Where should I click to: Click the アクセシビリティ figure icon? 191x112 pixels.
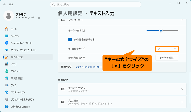pyautogui.click(x=7, y=92)
